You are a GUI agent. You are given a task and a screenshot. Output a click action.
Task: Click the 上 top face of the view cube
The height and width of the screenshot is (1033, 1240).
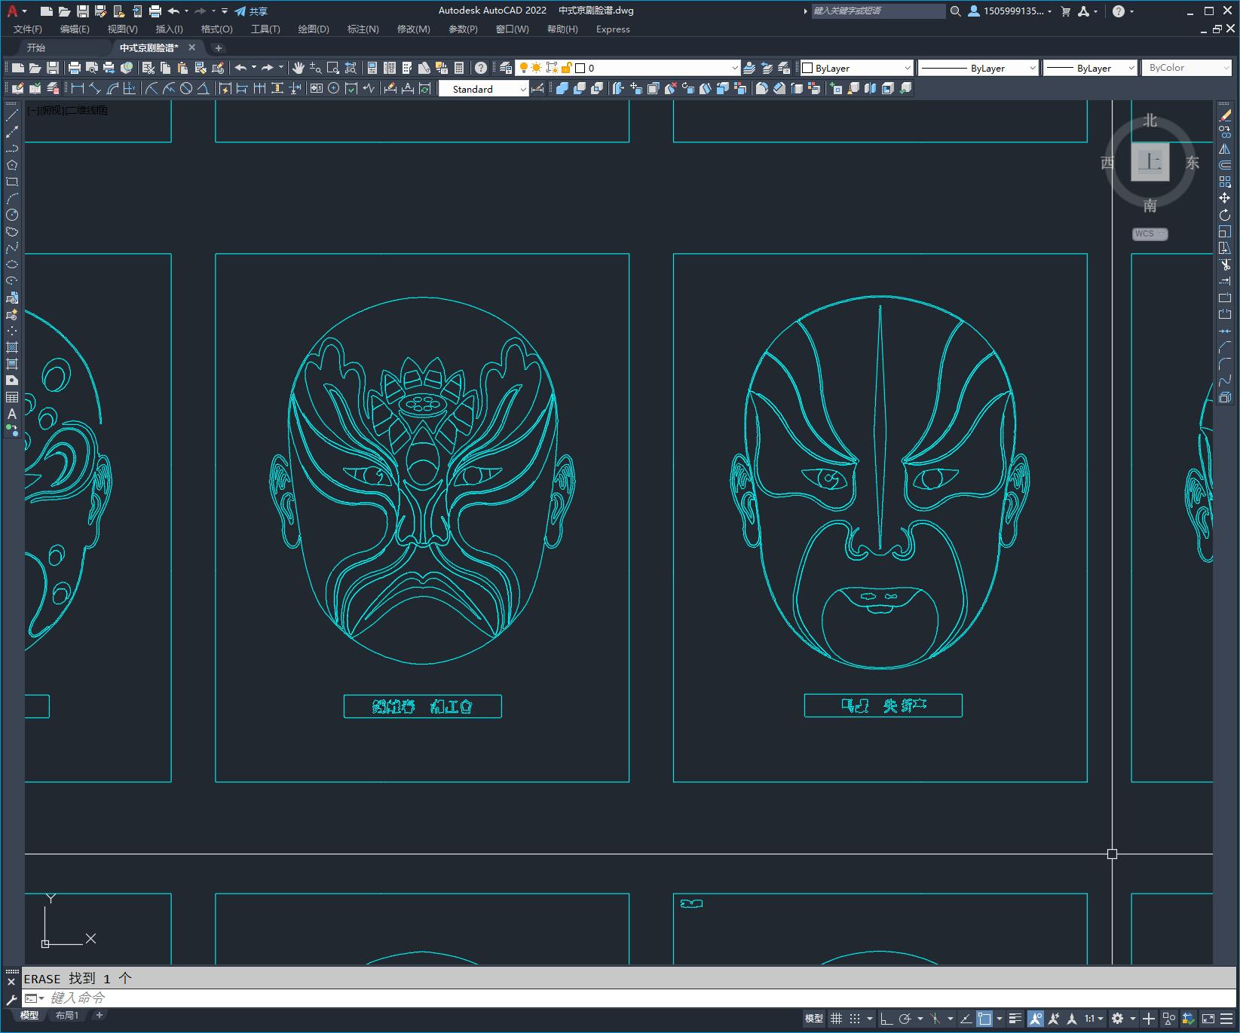(x=1150, y=161)
